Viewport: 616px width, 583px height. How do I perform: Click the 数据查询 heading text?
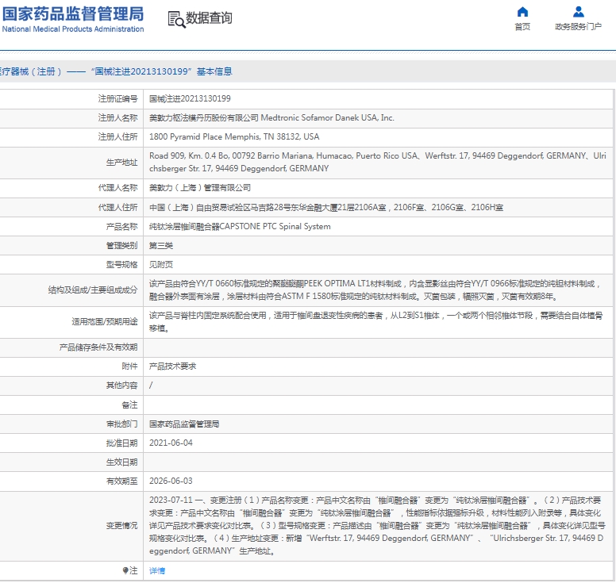click(209, 18)
